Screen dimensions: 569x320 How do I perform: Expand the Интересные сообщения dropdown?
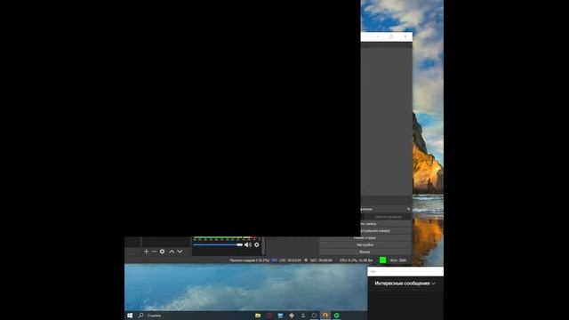click(405, 284)
